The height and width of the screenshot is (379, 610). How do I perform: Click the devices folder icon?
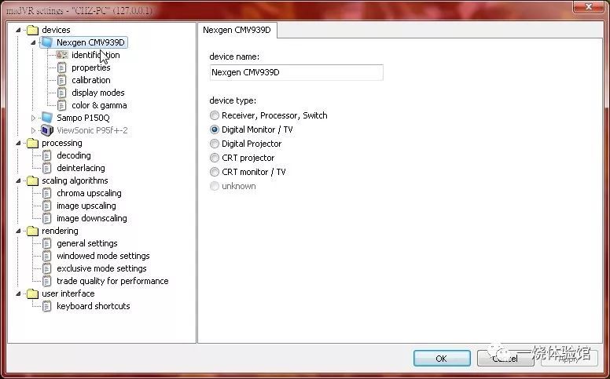coord(33,30)
